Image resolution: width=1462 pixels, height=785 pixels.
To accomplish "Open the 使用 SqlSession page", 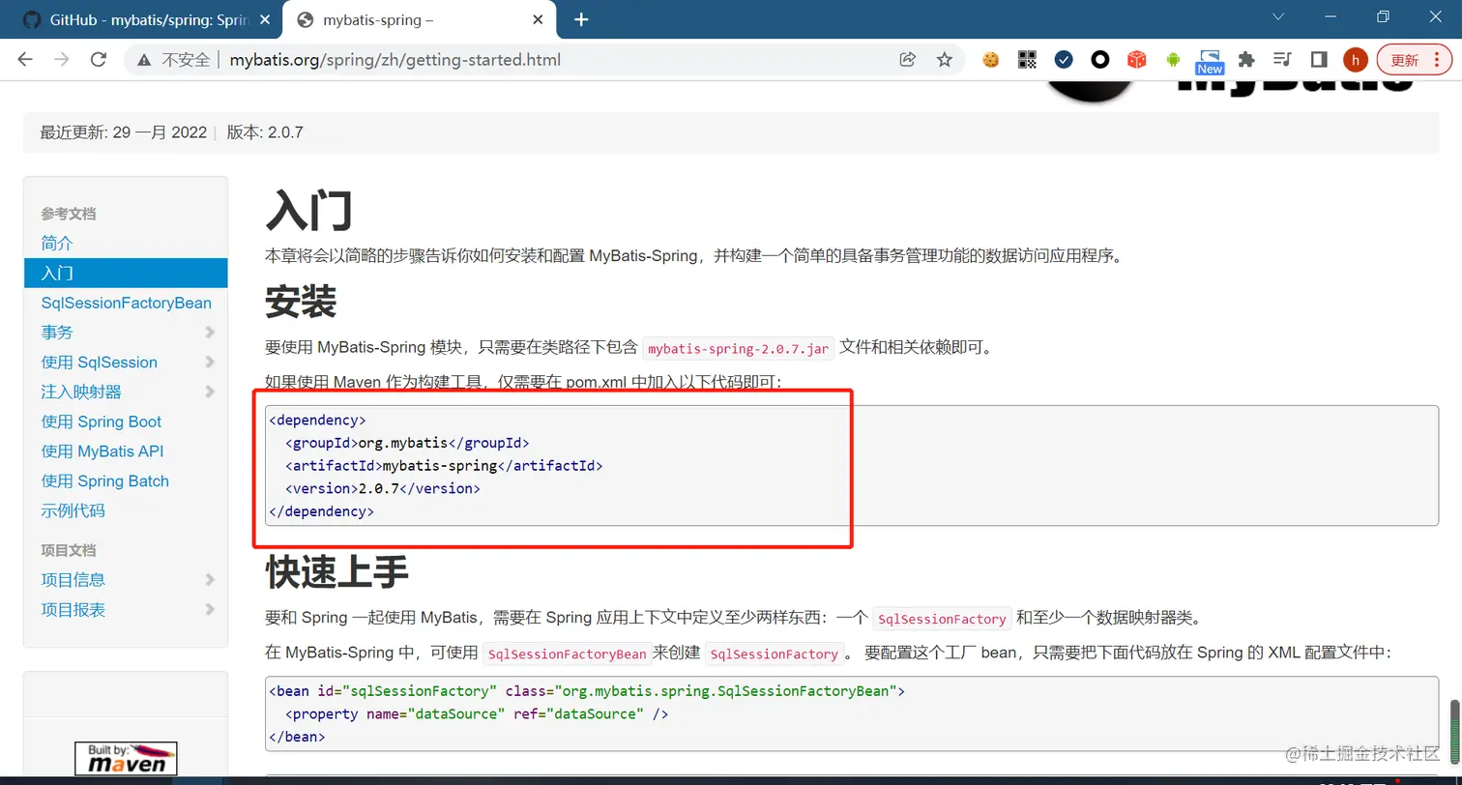I will [99, 363].
